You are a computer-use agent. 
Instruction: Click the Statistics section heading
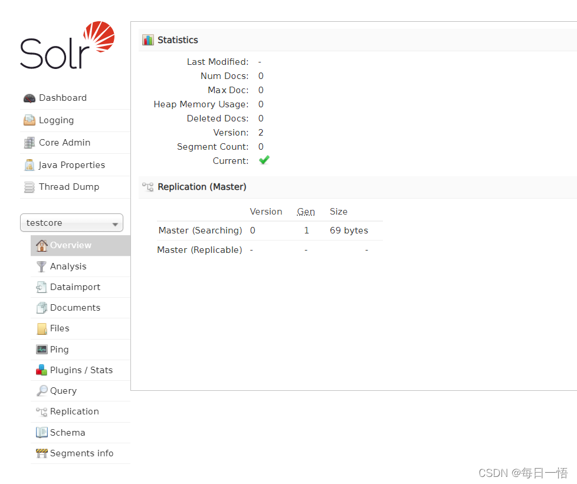click(178, 40)
